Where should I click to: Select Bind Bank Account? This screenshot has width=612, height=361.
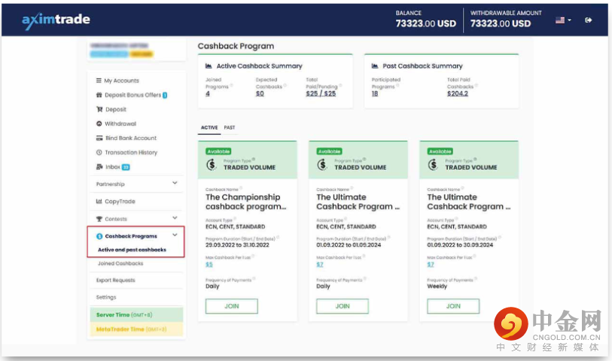point(130,138)
